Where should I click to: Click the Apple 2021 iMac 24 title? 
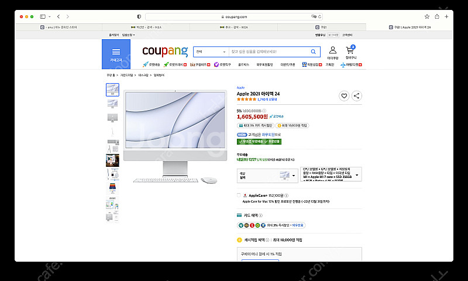[258, 94]
